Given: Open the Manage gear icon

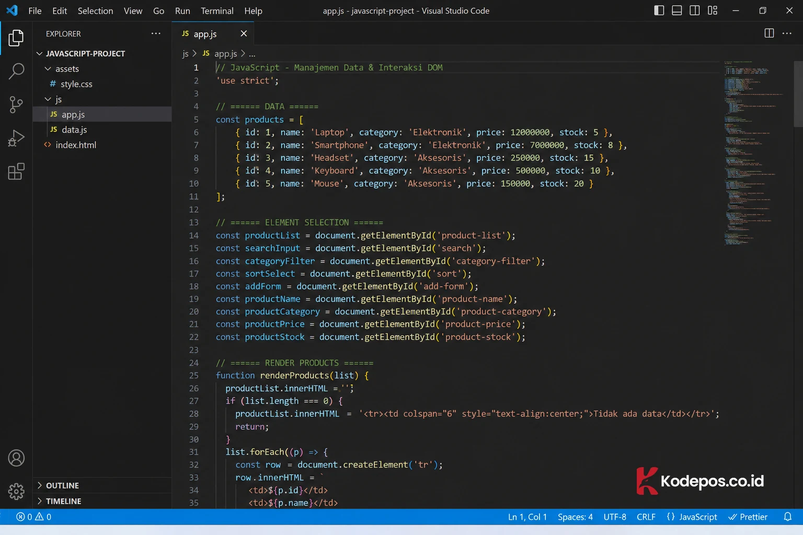Looking at the screenshot, I should click(x=16, y=492).
